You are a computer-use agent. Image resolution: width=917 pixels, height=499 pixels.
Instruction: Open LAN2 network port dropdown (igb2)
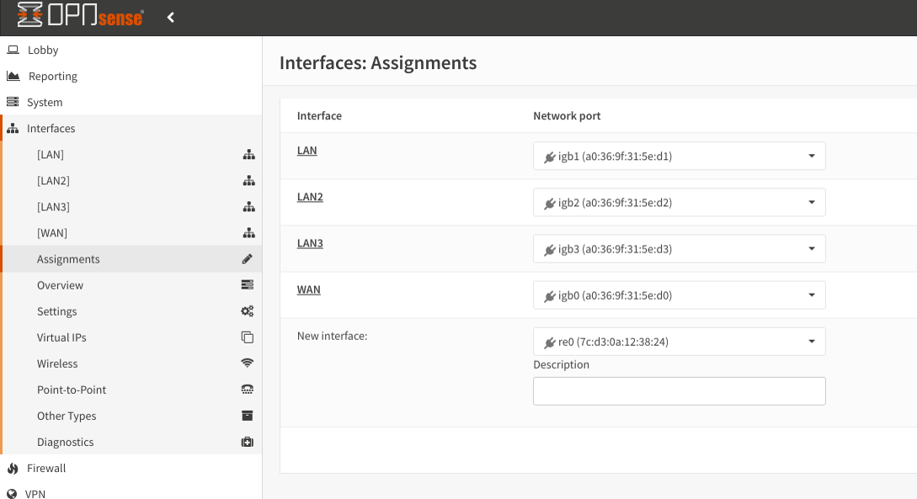point(679,202)
